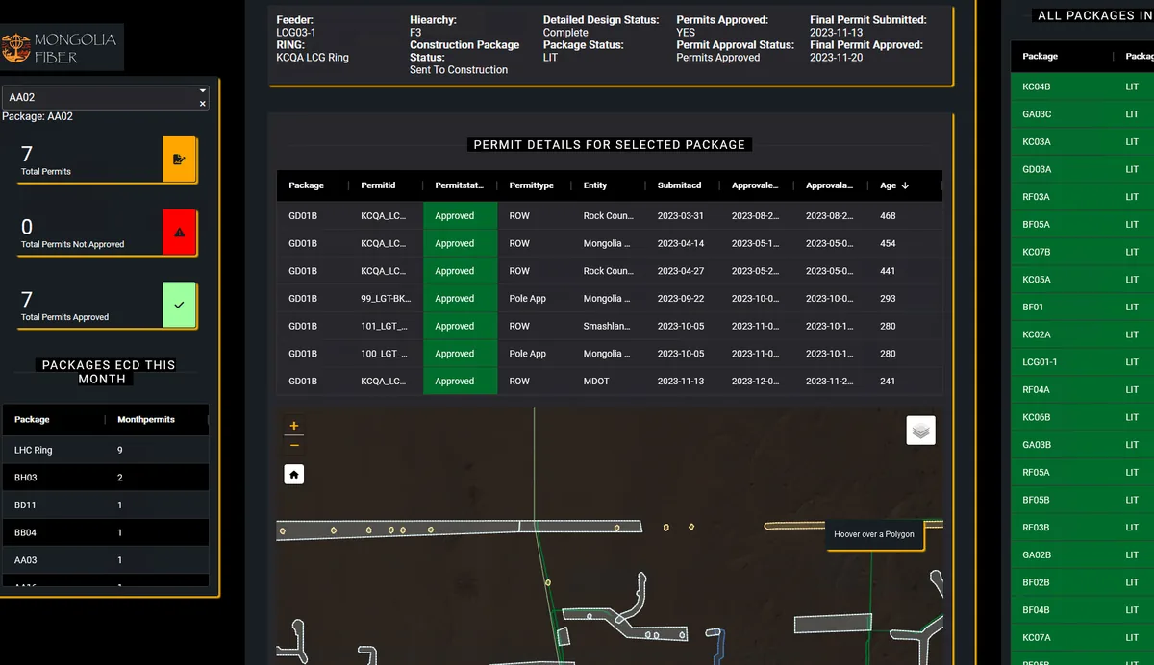Viewport: 1154px width, 665px height.
Task: Select GD03A in All Packages list
Action: pyautogui.click(x=1082, y=169)
